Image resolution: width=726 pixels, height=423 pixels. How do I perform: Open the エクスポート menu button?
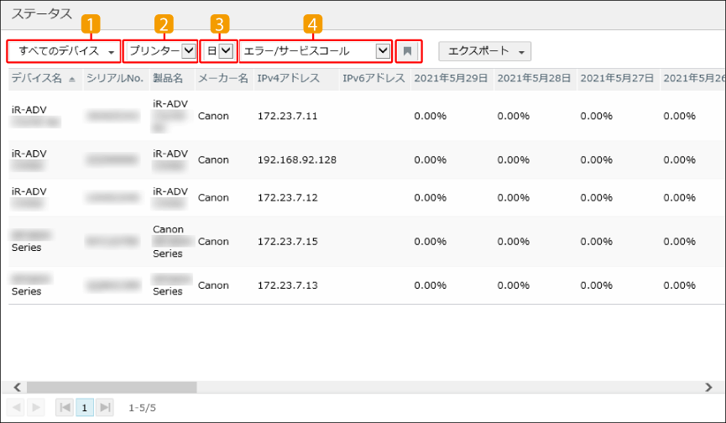coord(484,51)
